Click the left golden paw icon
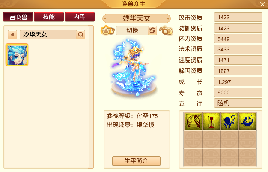Screen dimensions: 268x172 tap(108, 30)
